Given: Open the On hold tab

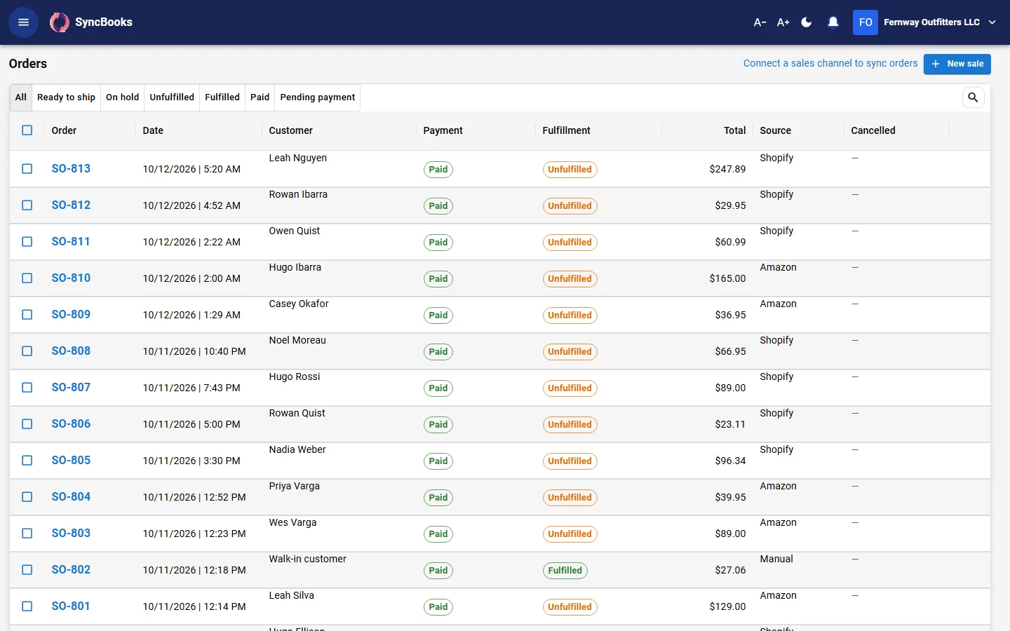Looking at the screenshot, I should (122, 97).
